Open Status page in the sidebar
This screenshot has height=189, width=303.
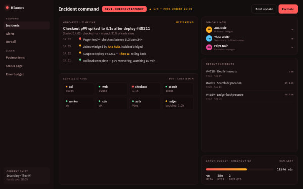[x=27, y=66]
